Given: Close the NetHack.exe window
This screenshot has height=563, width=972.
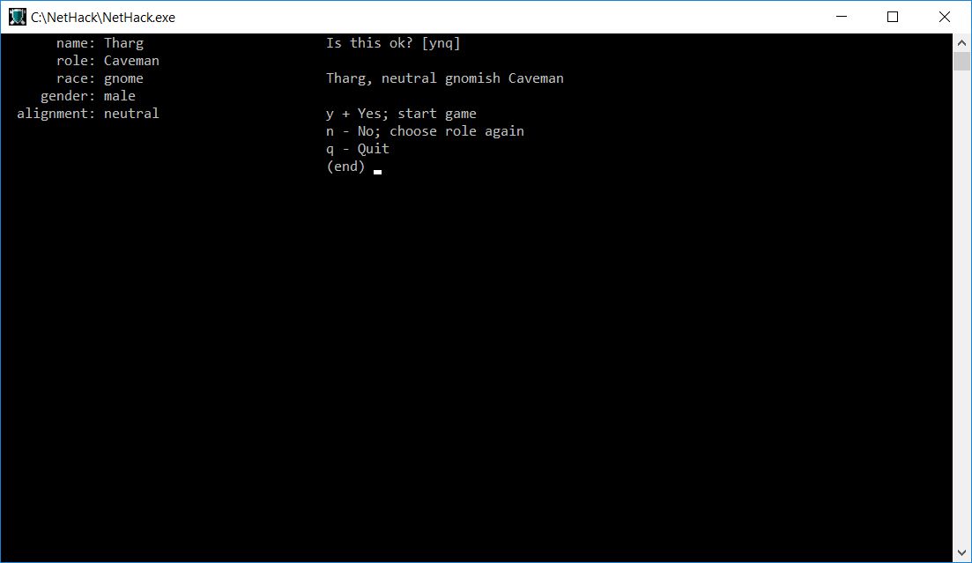Looking at the screenshot, I should click(x=944, y=17).
